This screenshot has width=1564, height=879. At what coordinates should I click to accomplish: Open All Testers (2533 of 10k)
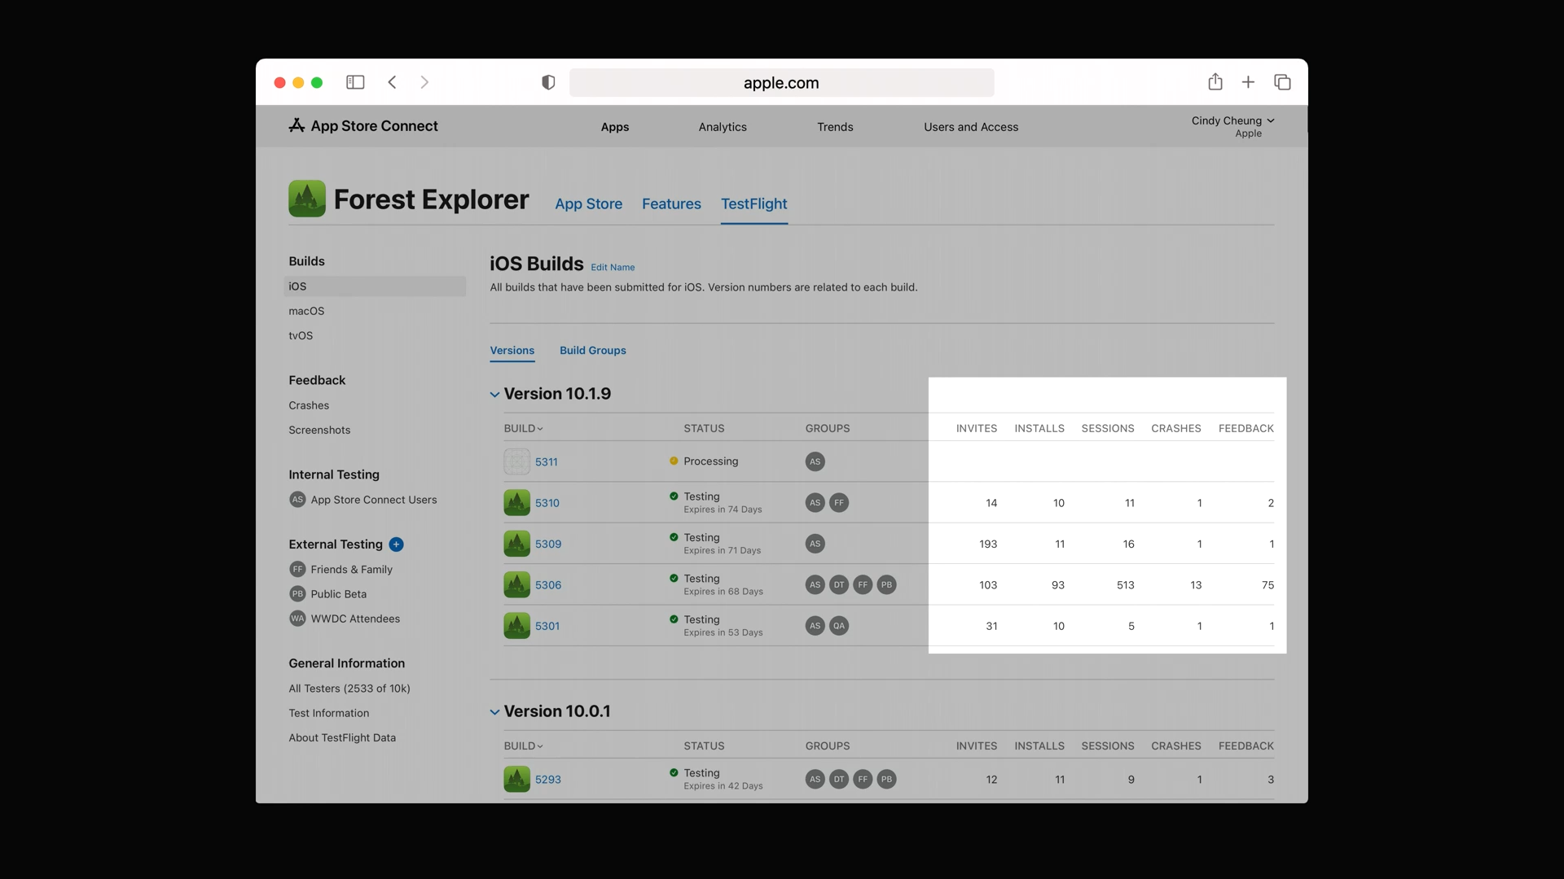click(349, 689)
